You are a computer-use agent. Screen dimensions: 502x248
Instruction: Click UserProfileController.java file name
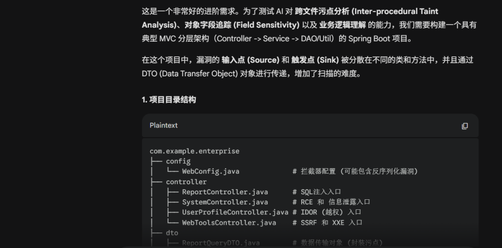tap(235, 212)
